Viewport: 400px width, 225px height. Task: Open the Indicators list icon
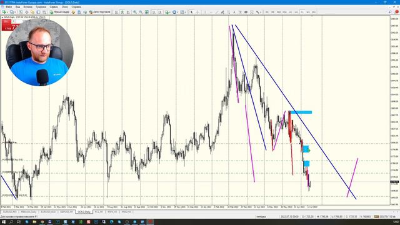pyautogui.click(x=167, y=12)
